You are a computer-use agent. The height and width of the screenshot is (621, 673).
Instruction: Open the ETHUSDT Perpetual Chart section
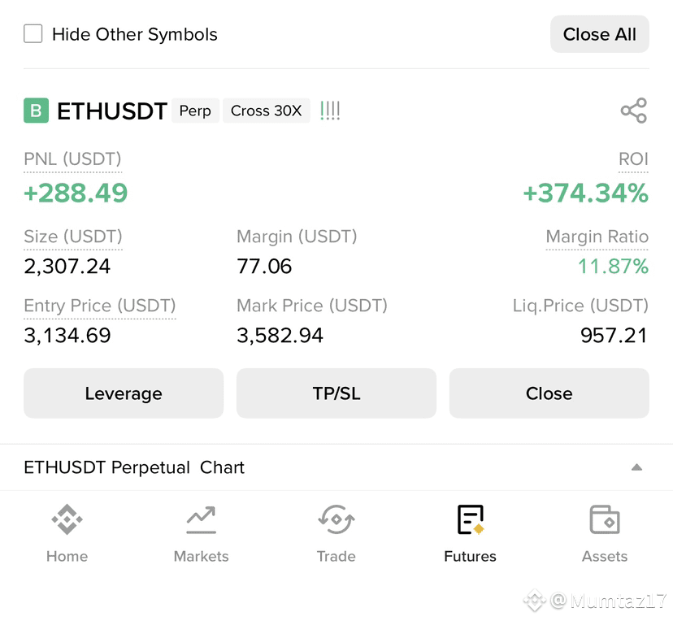(134, 467)
